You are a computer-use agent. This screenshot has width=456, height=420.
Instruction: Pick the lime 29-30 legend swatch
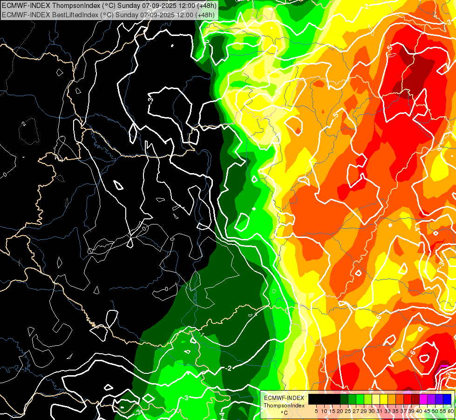pyautogui.click(x=368, y=399)
